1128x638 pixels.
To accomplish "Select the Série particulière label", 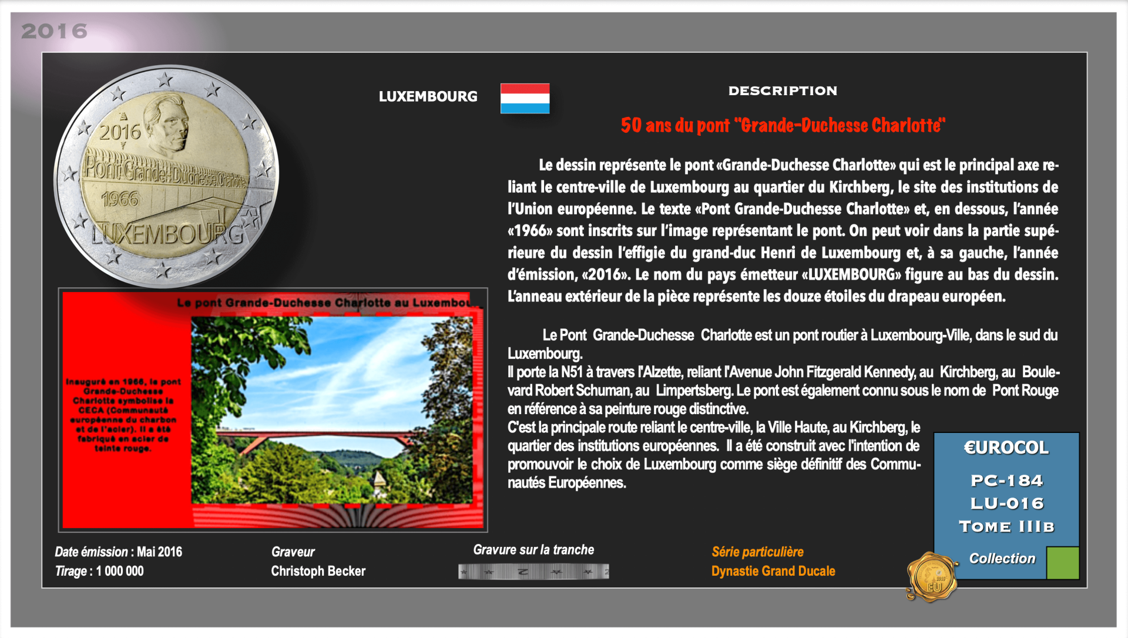I will [757, 552].
